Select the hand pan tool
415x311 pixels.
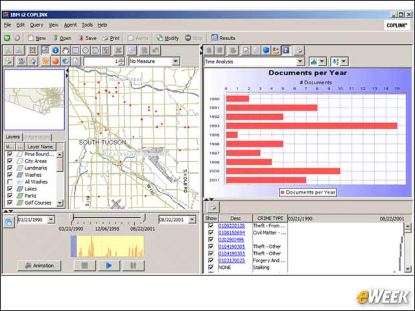[65, 51]
